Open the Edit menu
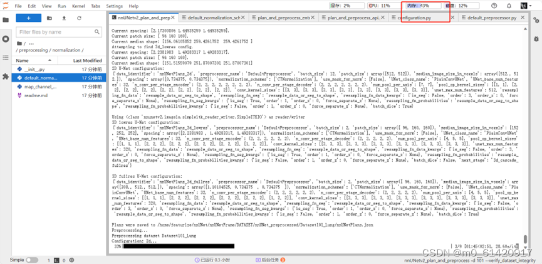542x264 pixels. pyautogui.click(x=32, y=6)
